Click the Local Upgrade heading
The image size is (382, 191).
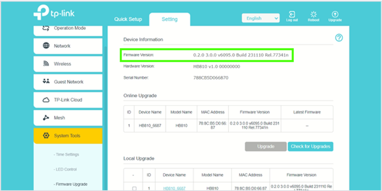pos(138,159)
